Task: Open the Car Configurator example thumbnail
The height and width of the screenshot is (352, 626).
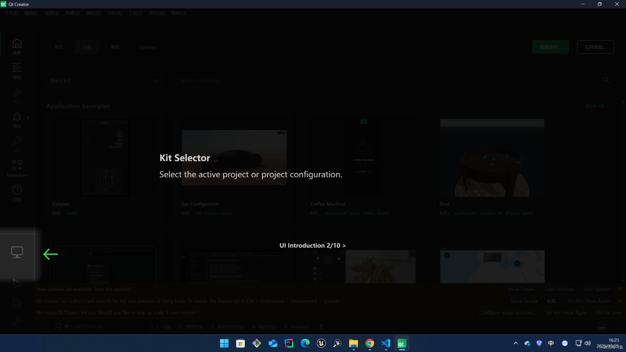Action: pyautogui.click(x=234, y=158)
